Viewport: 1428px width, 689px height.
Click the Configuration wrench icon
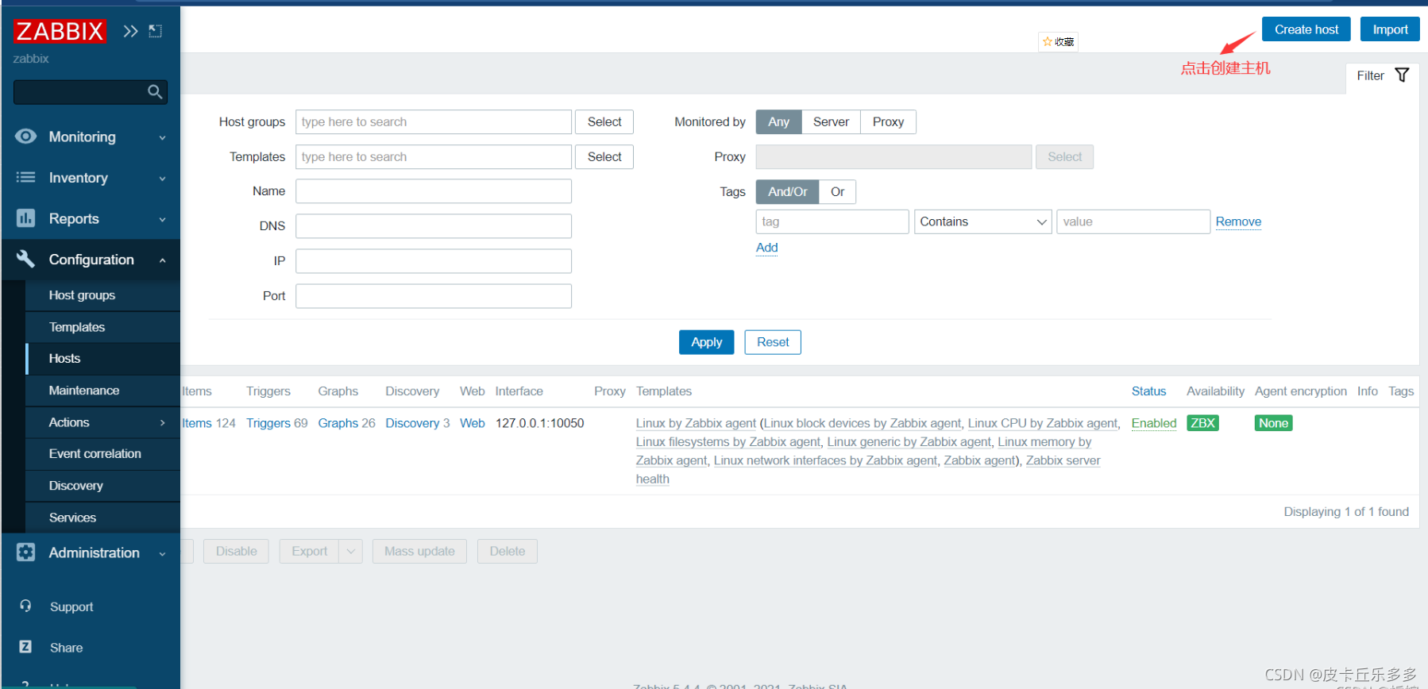(x=25, y=259)
